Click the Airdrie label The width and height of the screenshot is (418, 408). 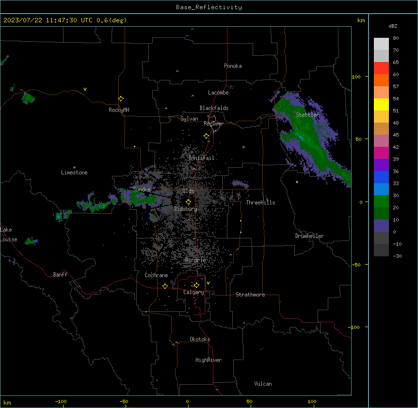tap(195, 260)
